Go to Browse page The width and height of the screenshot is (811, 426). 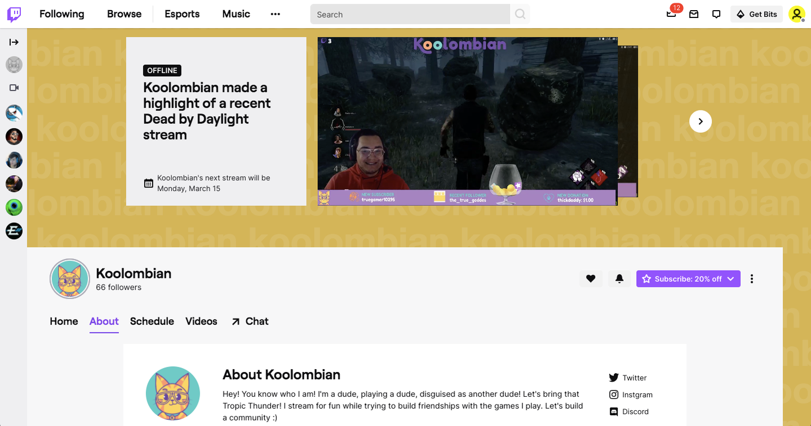point(124,14)
